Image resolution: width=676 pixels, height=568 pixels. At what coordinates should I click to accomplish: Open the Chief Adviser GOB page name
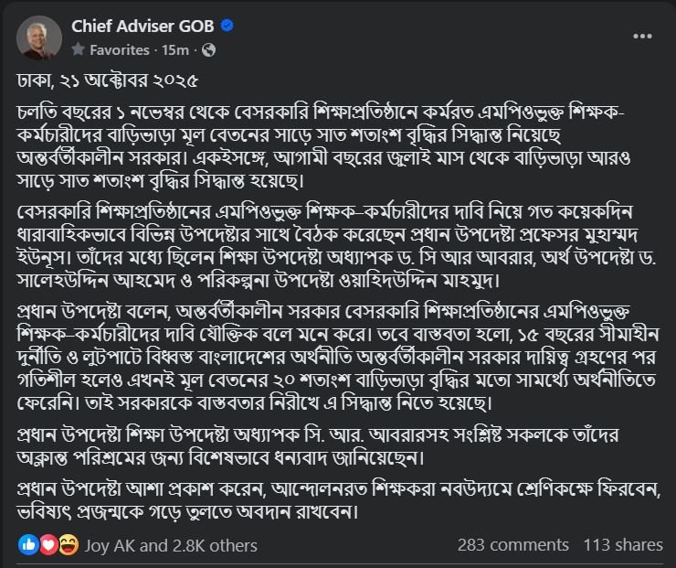143,27
